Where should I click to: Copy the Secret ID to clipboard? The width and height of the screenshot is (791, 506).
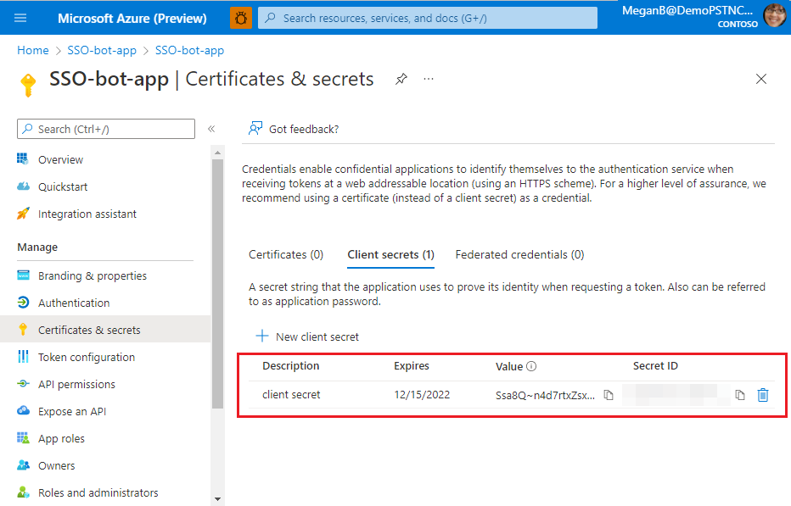(x=740, y=395)
